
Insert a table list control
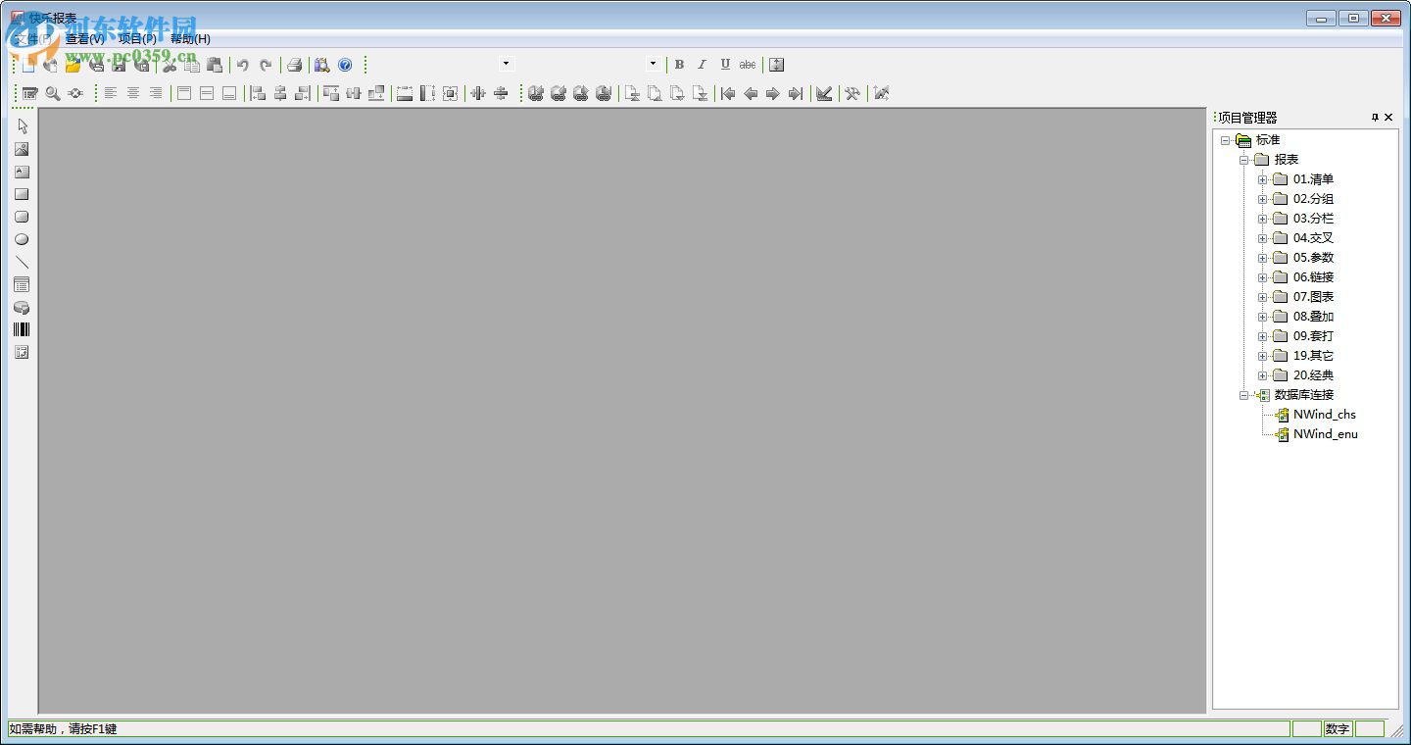coord(22,284)
